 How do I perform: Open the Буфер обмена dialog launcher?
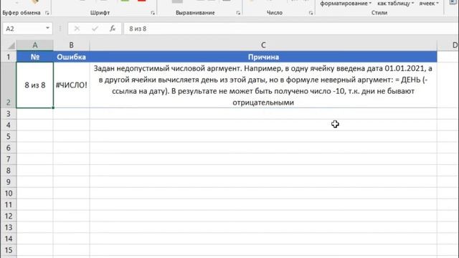coord(47,13)
